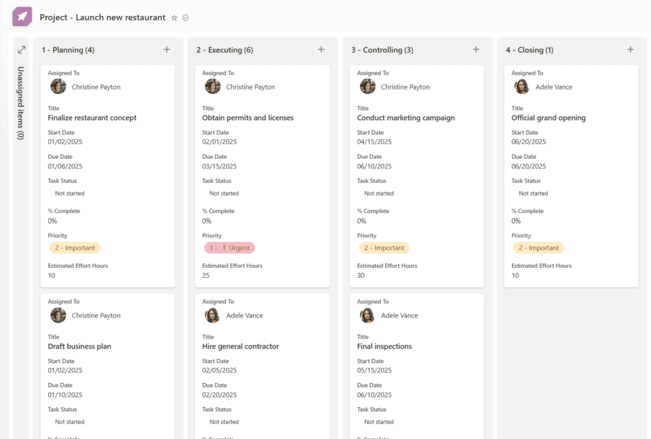The width and height of the screenshot is (651, 439).
Task: Click the 1 - Urgent priority pill on Obtain permits
Action: (229, 248)
